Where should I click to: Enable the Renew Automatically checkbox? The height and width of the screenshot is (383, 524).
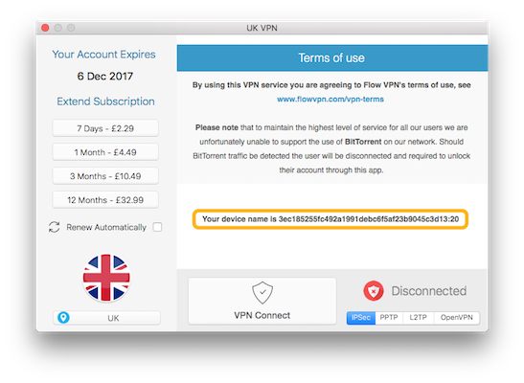(x=157, y=227)
